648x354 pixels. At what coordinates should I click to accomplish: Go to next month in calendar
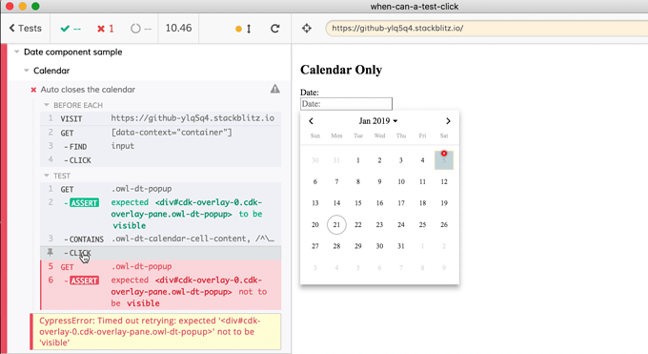pyautogui.click(x=448, y=121)
